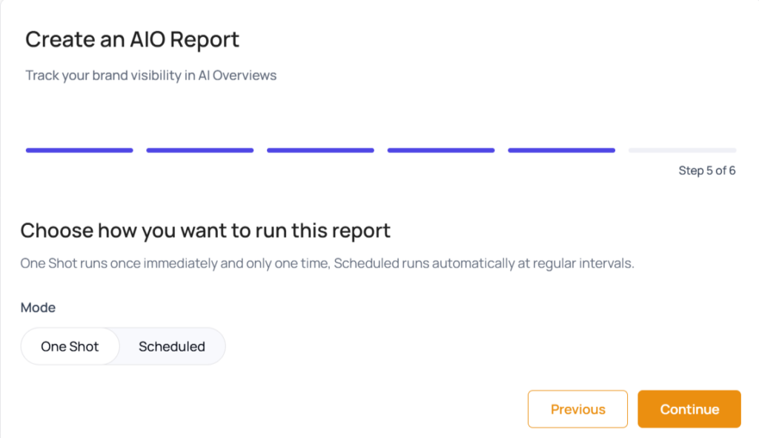
Task: Jump to the third progress step segment
Action: tap(320, 150)
